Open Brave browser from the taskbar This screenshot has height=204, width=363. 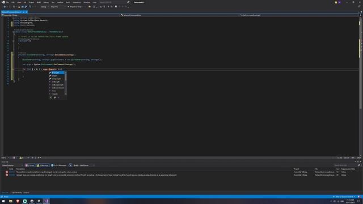18,201
